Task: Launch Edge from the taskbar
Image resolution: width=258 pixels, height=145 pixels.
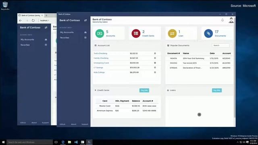Action: 63,142
